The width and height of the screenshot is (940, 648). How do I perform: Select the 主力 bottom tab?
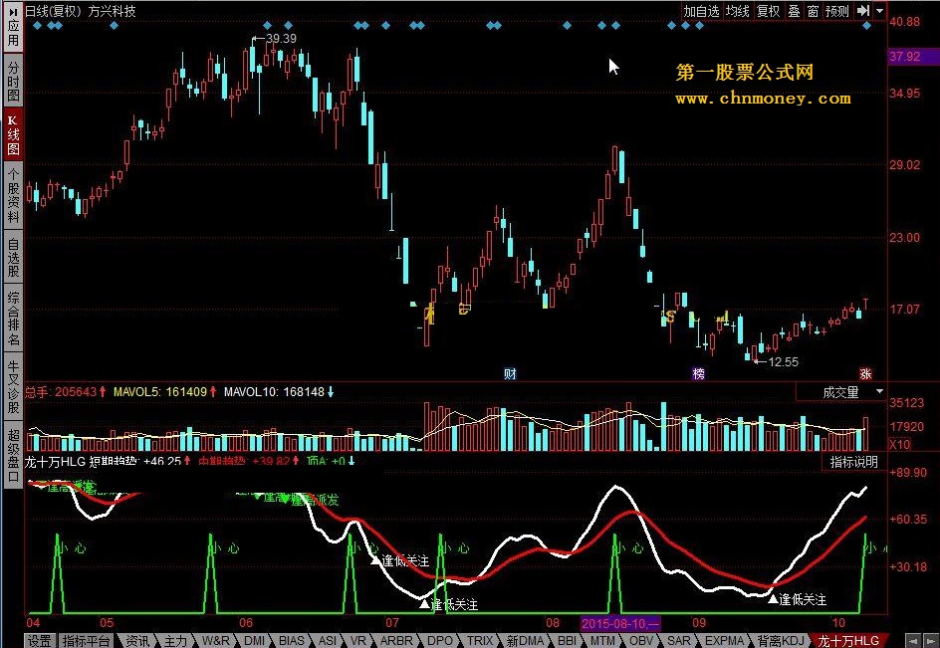[175, 641]
